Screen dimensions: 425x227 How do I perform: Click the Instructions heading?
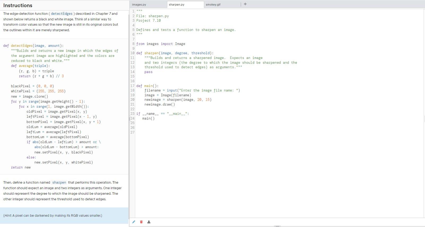[18, 5]
